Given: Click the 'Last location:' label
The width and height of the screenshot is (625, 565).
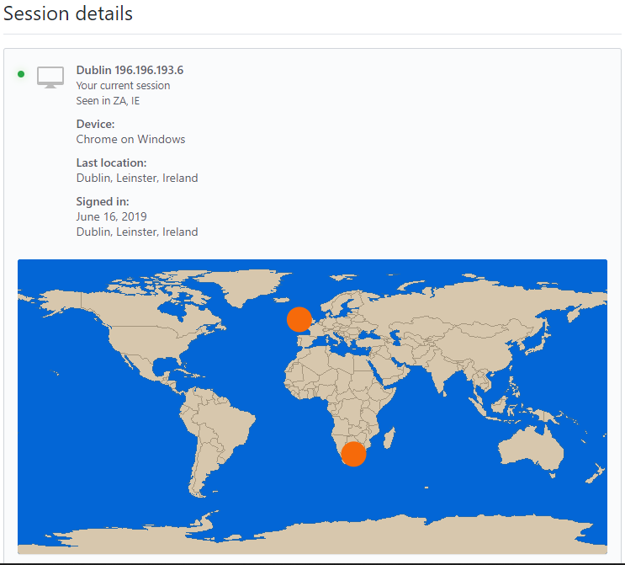Looking at the screenshot, I should pos(112,163).
